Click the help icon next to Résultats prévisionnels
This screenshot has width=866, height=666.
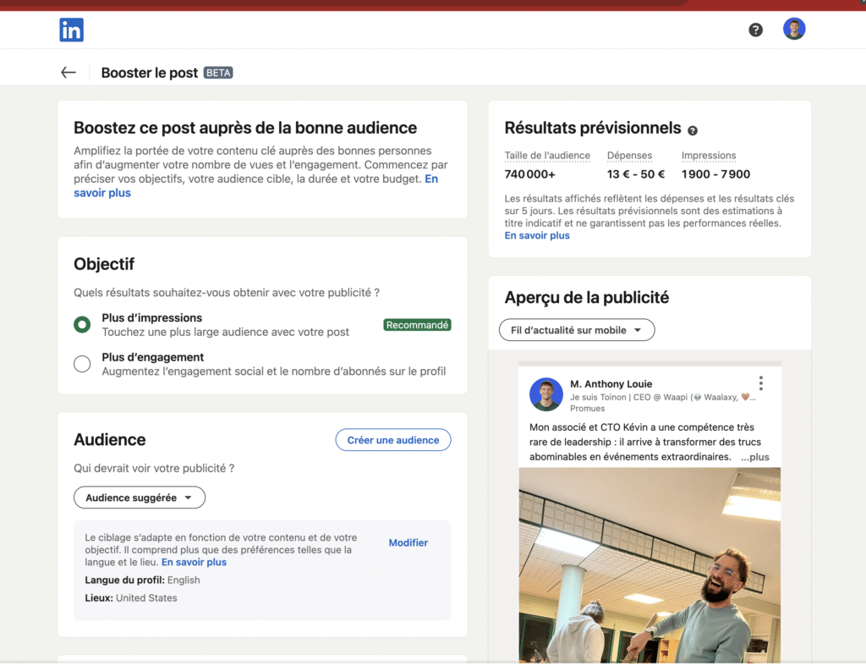[693, 128]
